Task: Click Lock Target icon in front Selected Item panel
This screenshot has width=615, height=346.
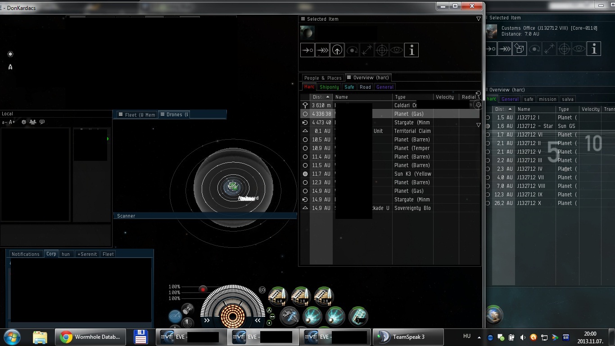Action: point(381,50)
